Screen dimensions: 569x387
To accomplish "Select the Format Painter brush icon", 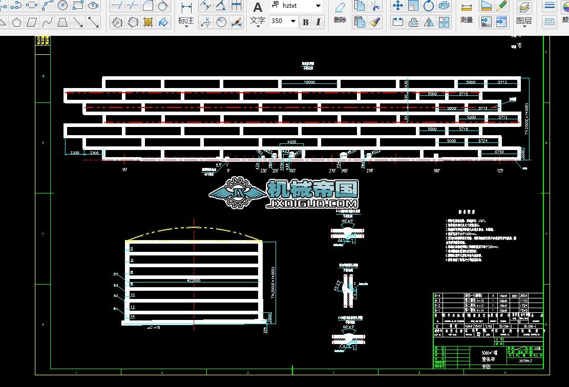I will point(375,22).
